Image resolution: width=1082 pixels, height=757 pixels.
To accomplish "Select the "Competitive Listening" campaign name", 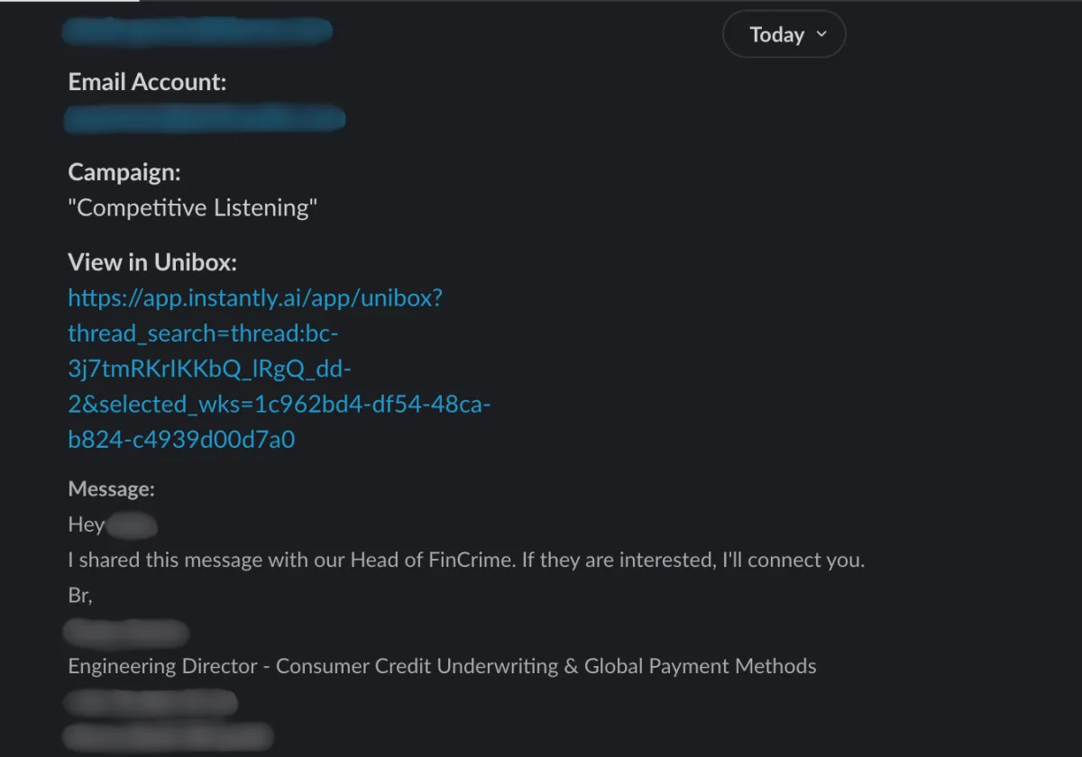I will coord(193,208).
